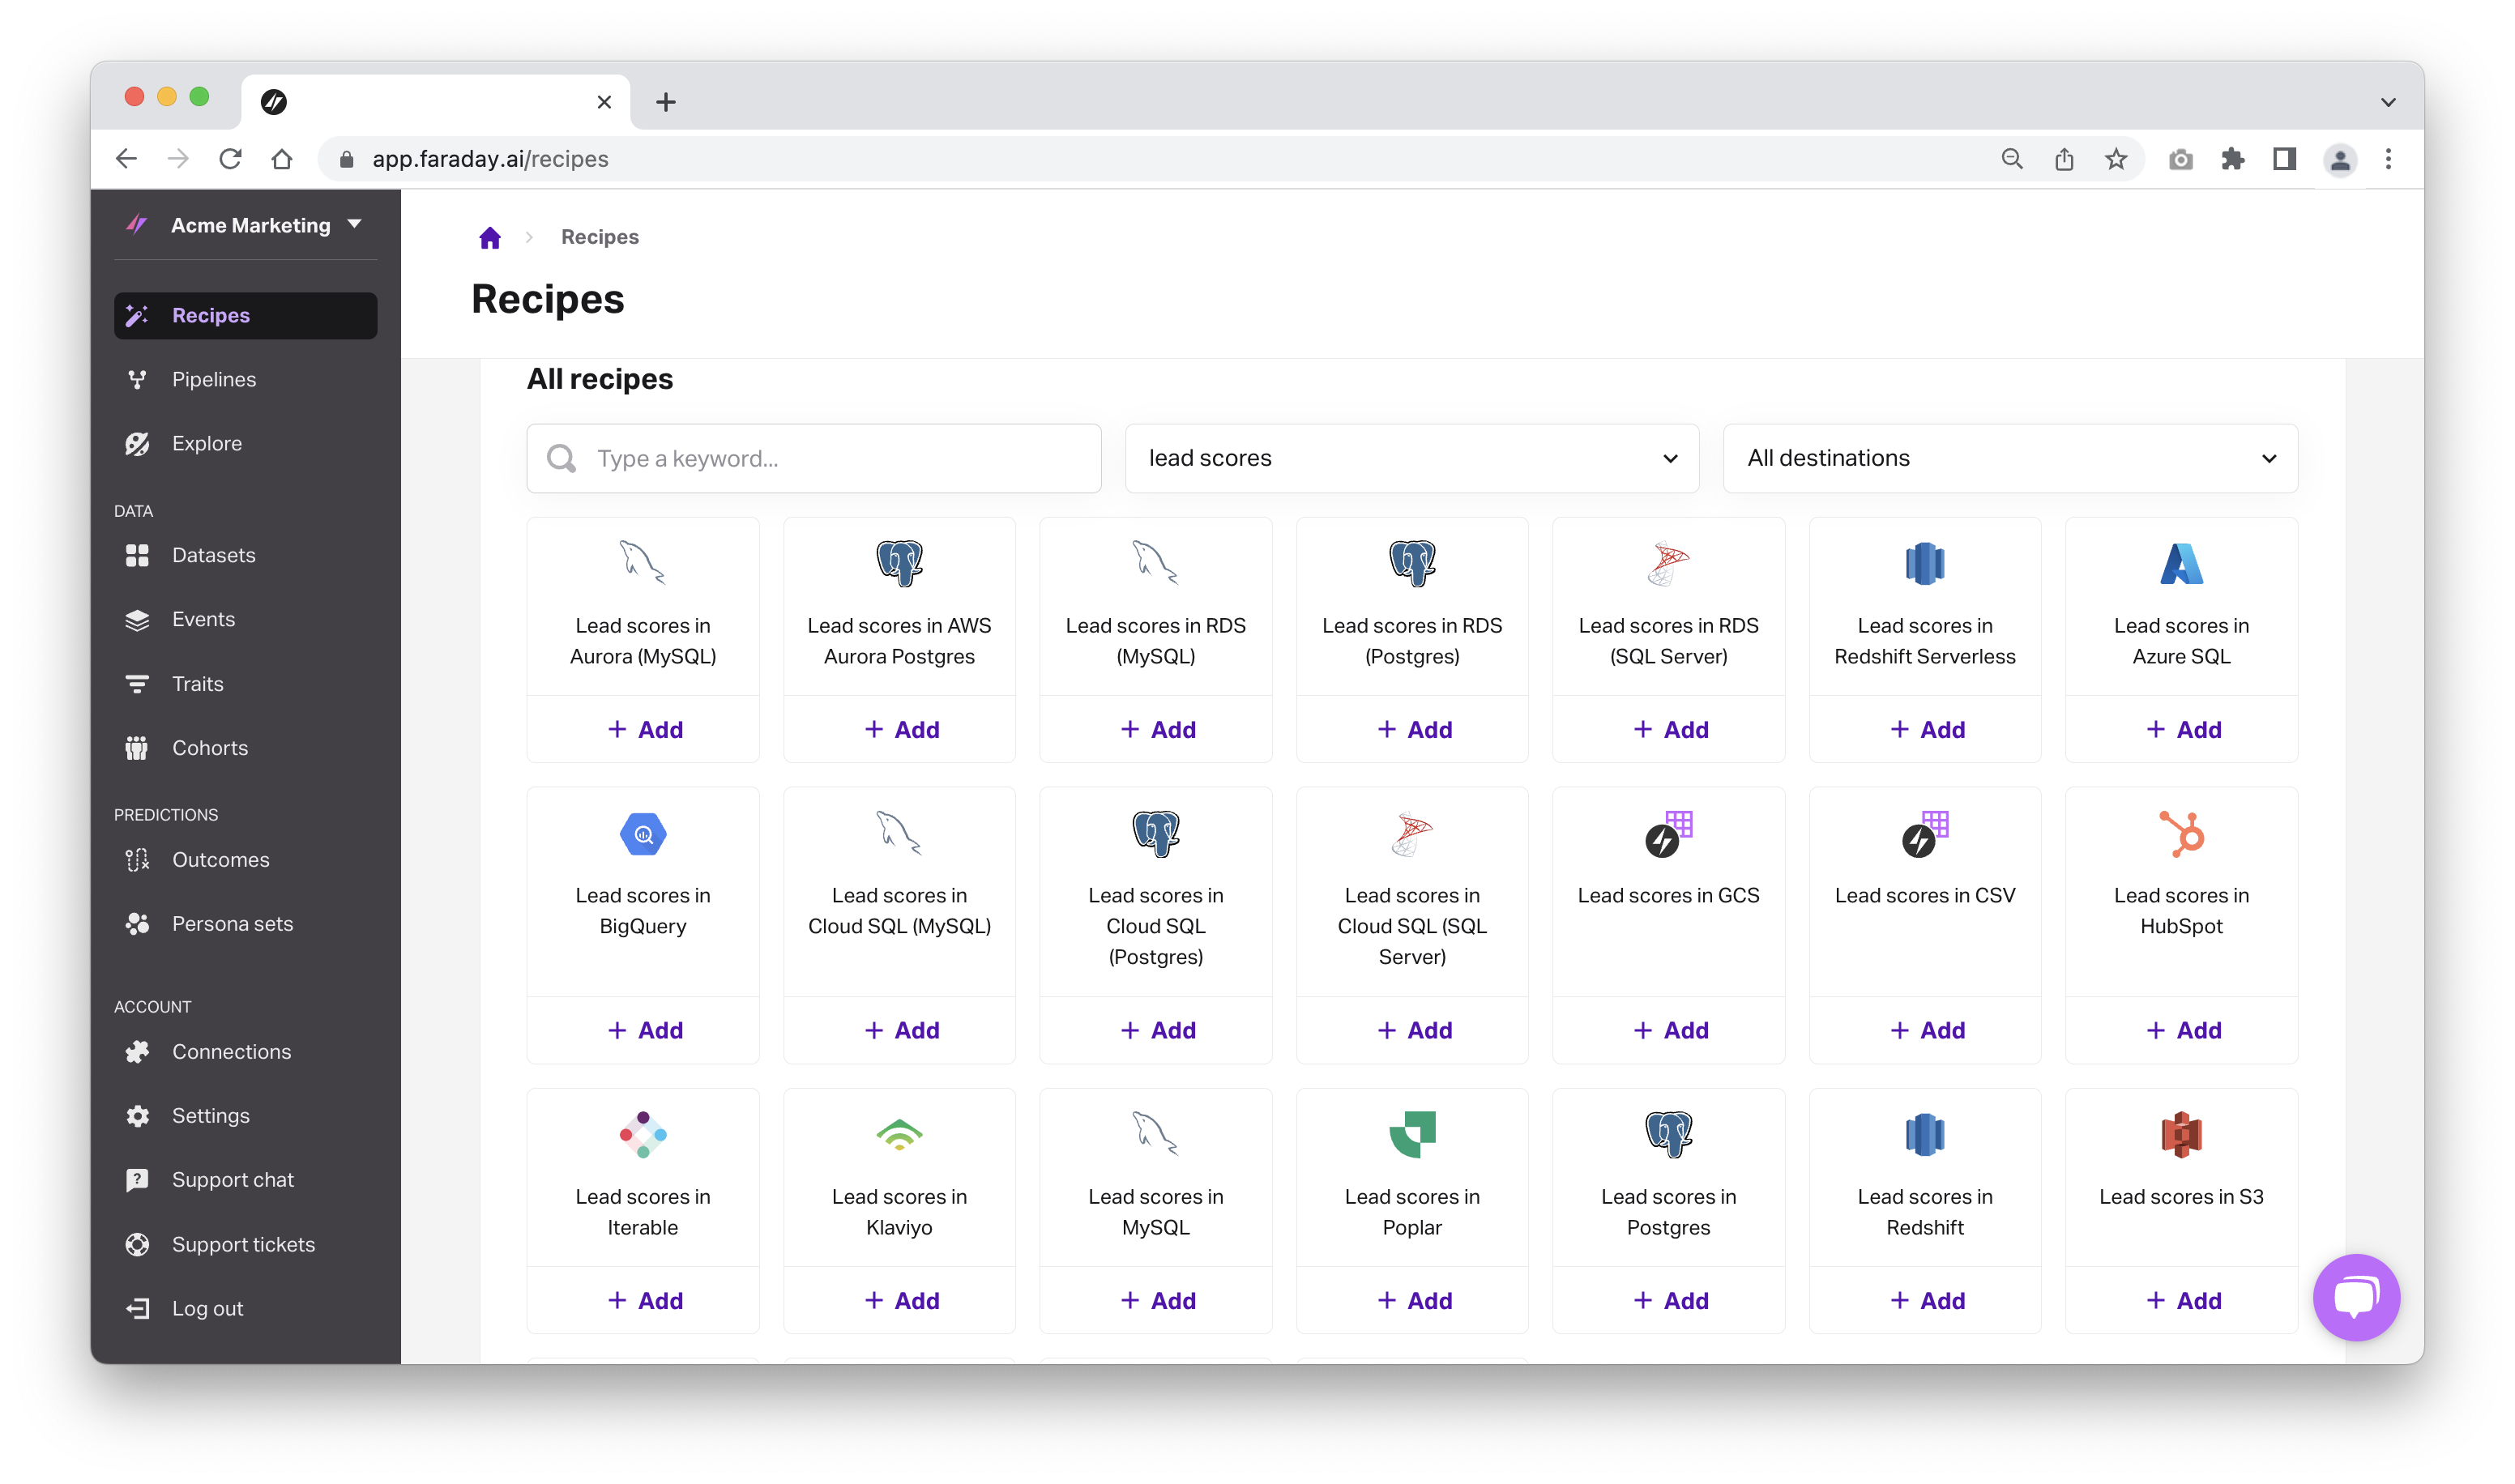Open the lead scores filter dropdown

click(1411, 458)
